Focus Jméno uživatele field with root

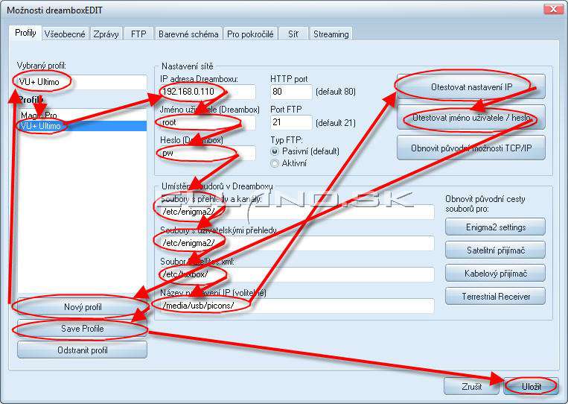(x=208, y=122)
